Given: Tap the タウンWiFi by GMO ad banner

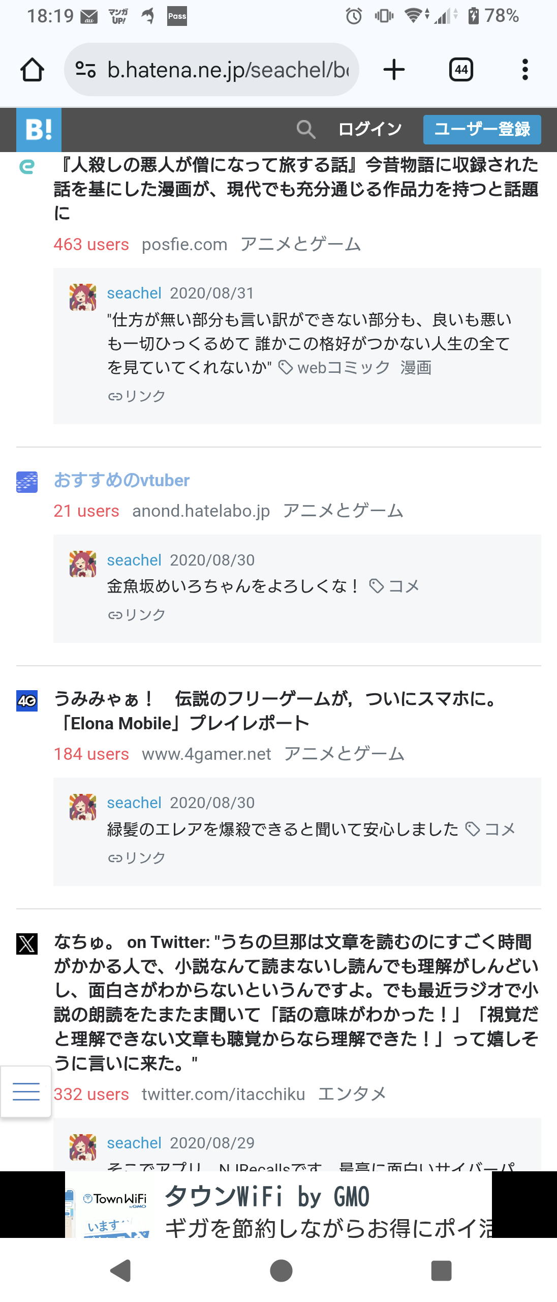Looking at the screenshot, I should pos(278,1204).
